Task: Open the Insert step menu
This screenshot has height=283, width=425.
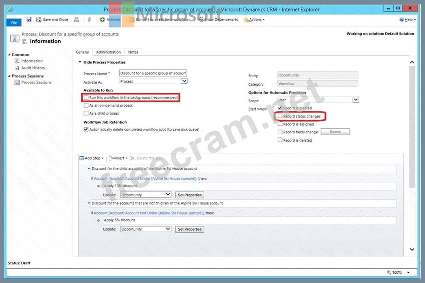Action: point(118,158)
